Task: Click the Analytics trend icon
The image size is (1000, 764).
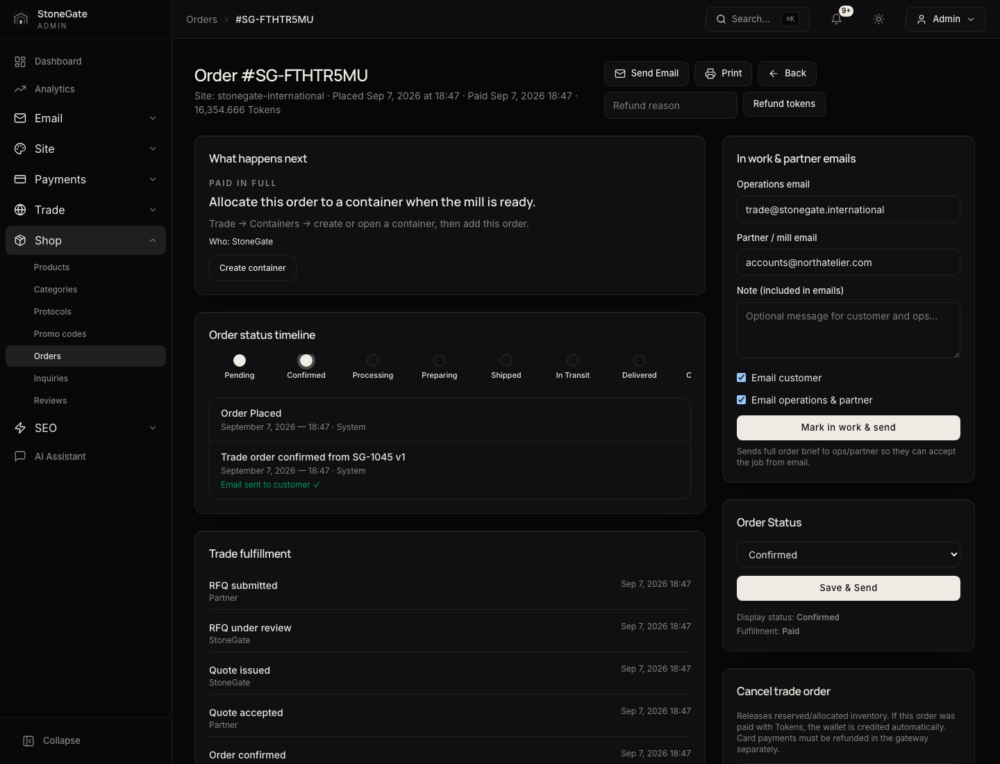Action: [x=20, y=89]
